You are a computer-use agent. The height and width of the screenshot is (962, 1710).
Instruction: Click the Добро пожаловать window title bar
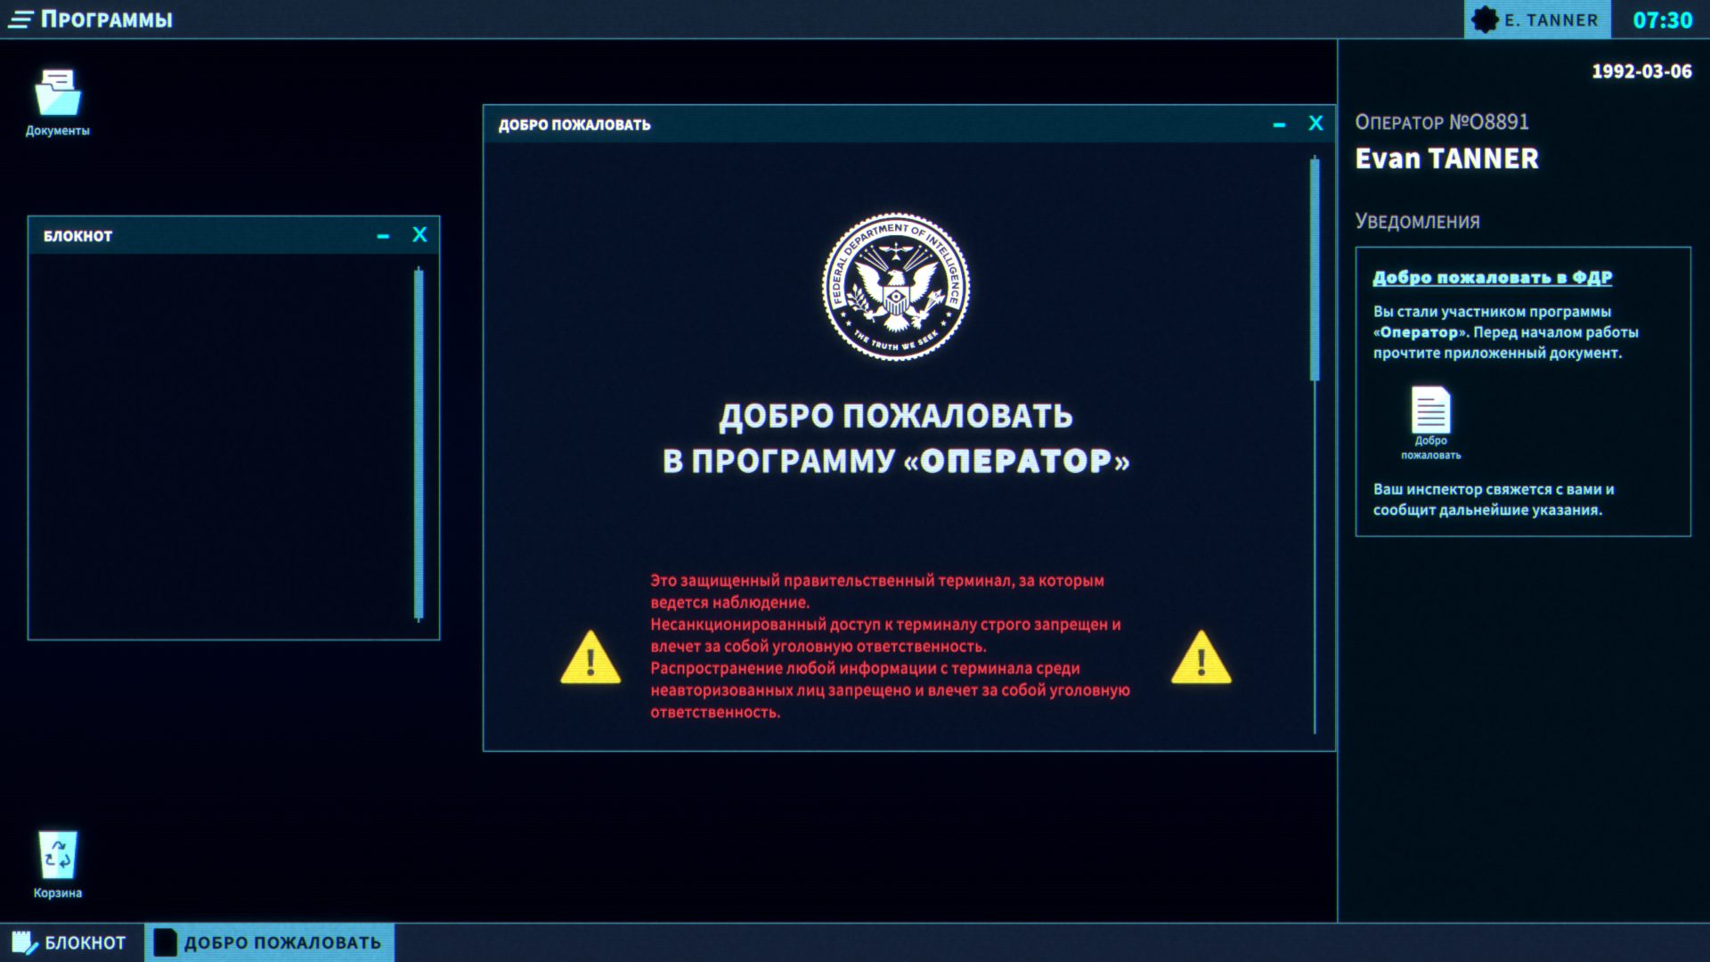coord(908,125)
